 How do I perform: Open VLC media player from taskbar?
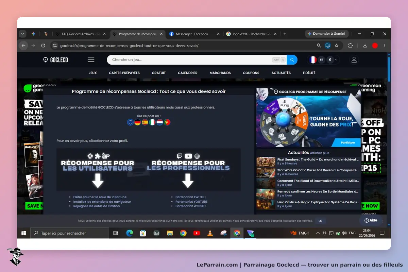pyautogui.click(x=210, y=233)
